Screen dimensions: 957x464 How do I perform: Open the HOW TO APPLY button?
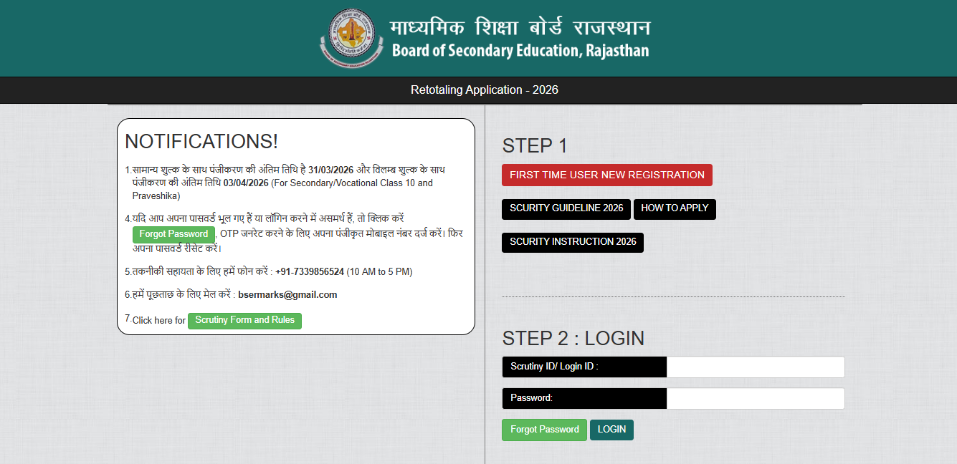(674, 208)
